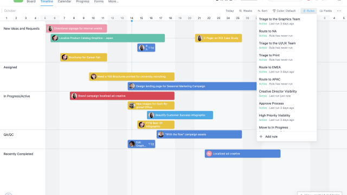Click the pink initials avatar on Localized ad creative
Screen dimensions: 347x195
point(209,154)
